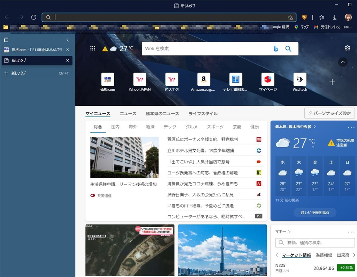Screen dimensions: 357x277
Task: Open the マップ bookmark
Action: (x=302, y=27)
